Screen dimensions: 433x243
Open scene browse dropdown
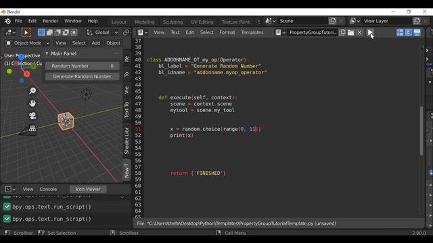click(x=271, y=21)
